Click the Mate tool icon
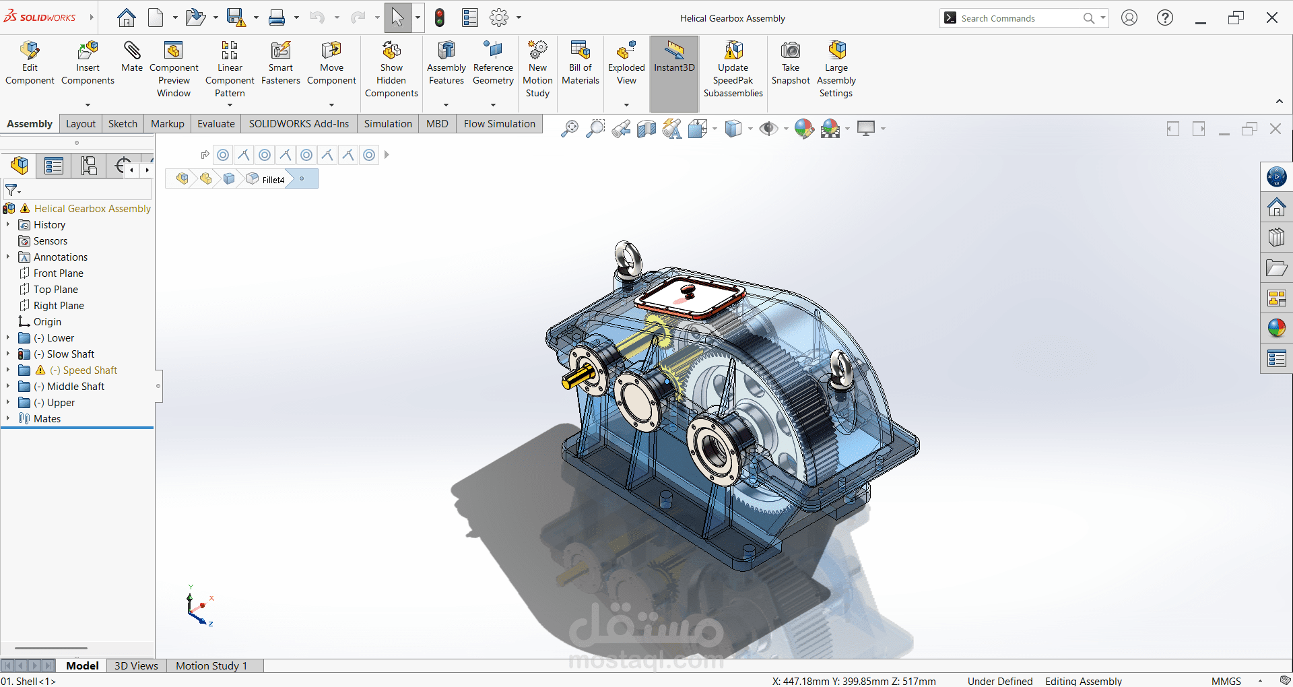 pyautogui.click(x=132, y=51)
